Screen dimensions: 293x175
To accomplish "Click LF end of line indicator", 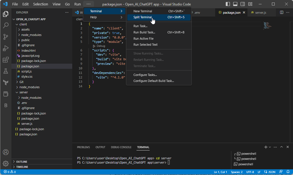I will (x=259, y=172).
